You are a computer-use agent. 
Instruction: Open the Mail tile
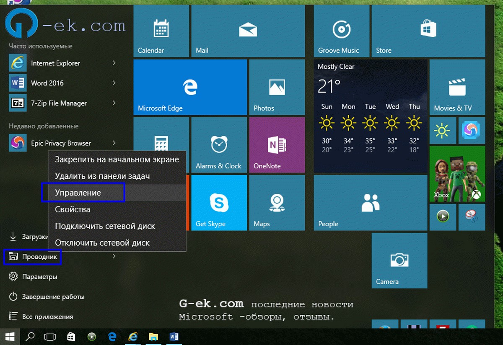[x=248, y=31]
